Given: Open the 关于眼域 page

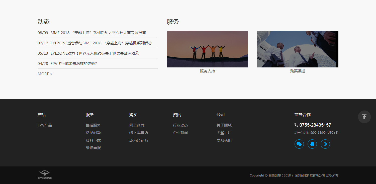Looking at the screenshot, I should coord(224,125).
